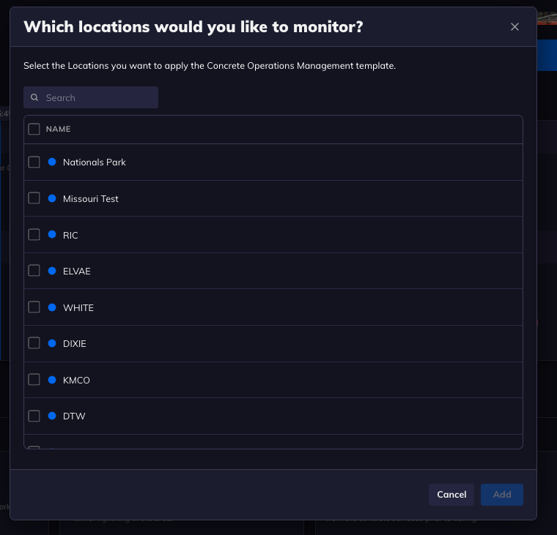Click the Add button
Image resolution: width=557 pixels, height=535 pixels.
click(x=501, y=495)
